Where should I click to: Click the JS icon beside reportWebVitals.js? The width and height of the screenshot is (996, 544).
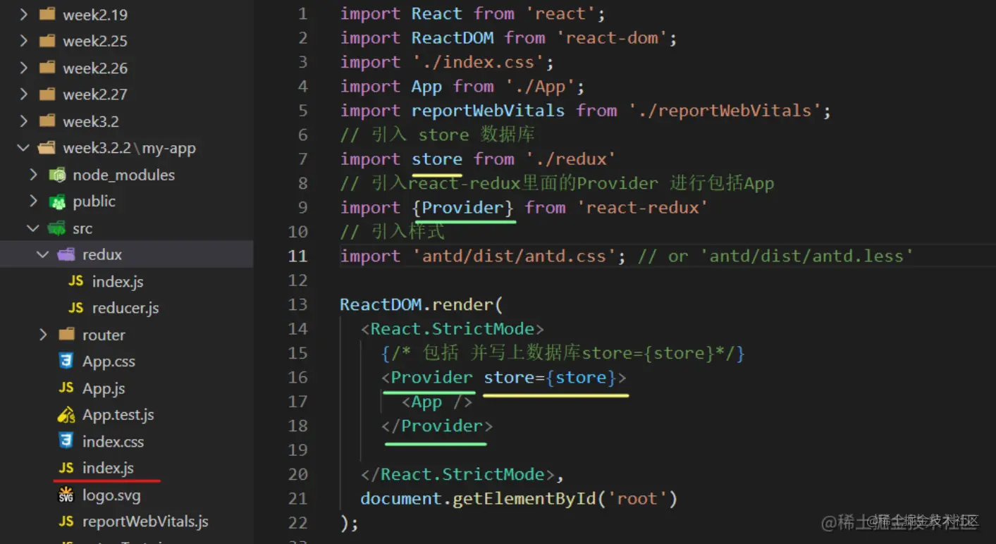tap(66, 521)
